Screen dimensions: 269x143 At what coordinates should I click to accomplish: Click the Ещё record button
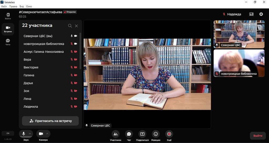coord(169,134)
